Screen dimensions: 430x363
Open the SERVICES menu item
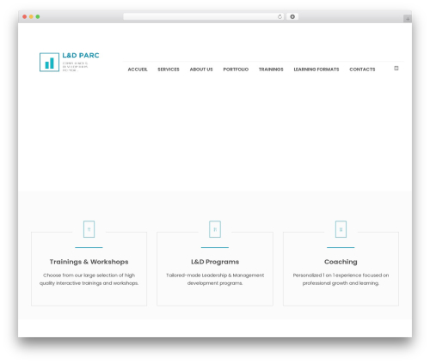[169, 70]
